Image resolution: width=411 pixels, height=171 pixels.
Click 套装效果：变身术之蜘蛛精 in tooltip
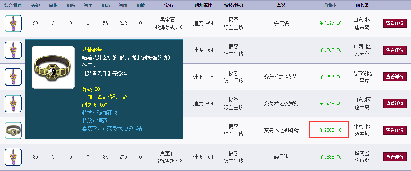112,128
